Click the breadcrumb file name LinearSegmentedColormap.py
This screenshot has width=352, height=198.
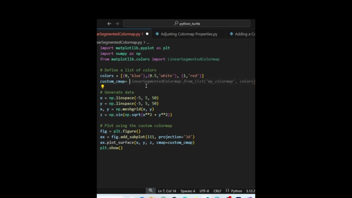(x=120, y=42)
